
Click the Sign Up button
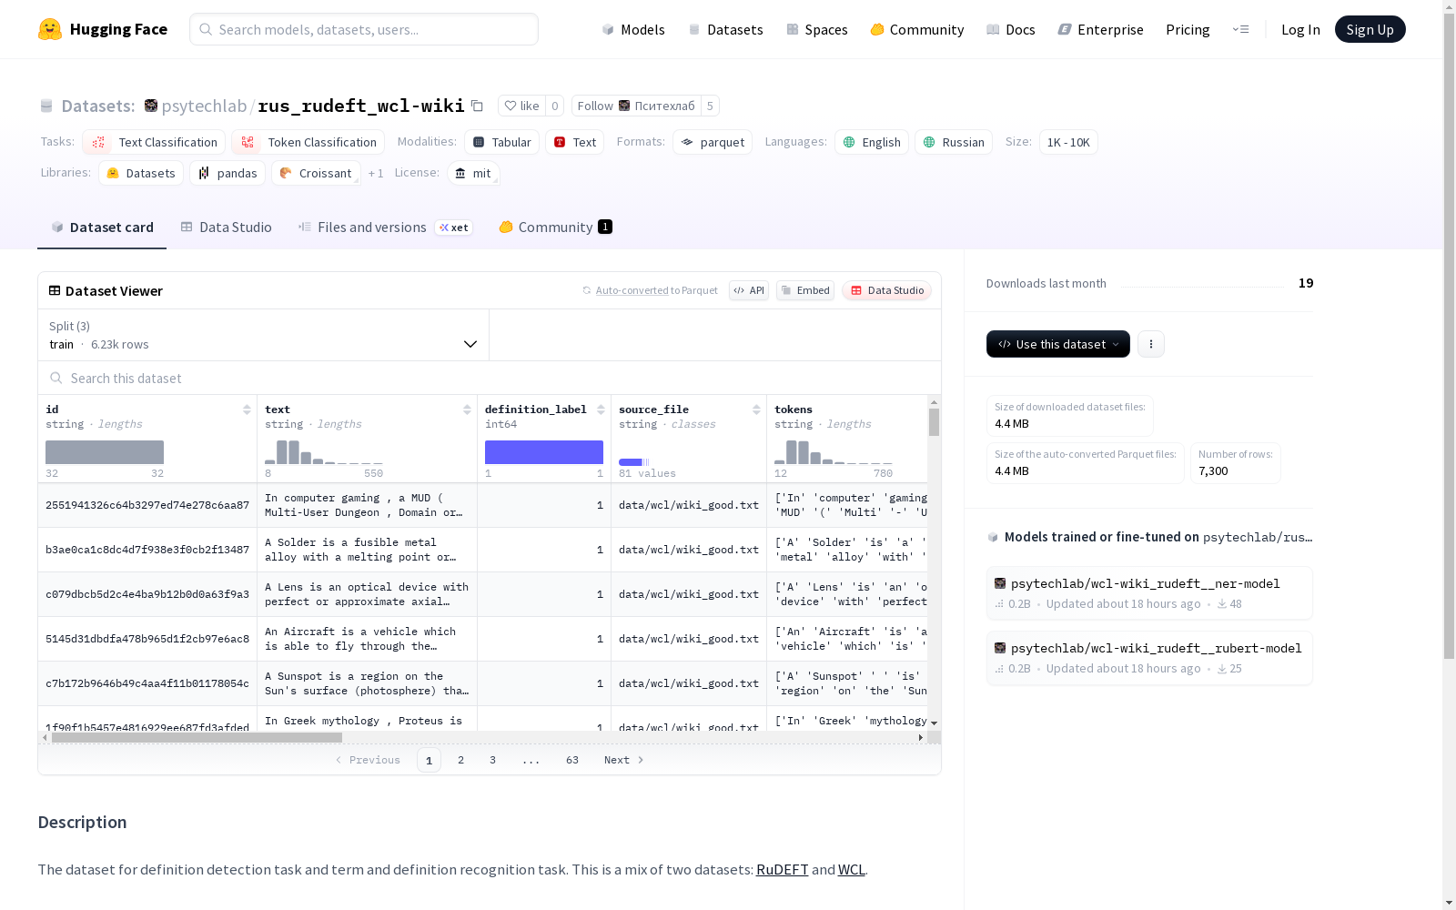1370,29
